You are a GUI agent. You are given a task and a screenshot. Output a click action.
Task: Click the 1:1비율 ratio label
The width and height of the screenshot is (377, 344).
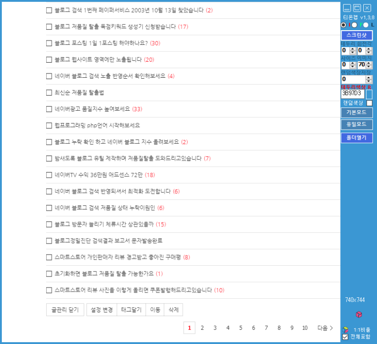(362, 330)
